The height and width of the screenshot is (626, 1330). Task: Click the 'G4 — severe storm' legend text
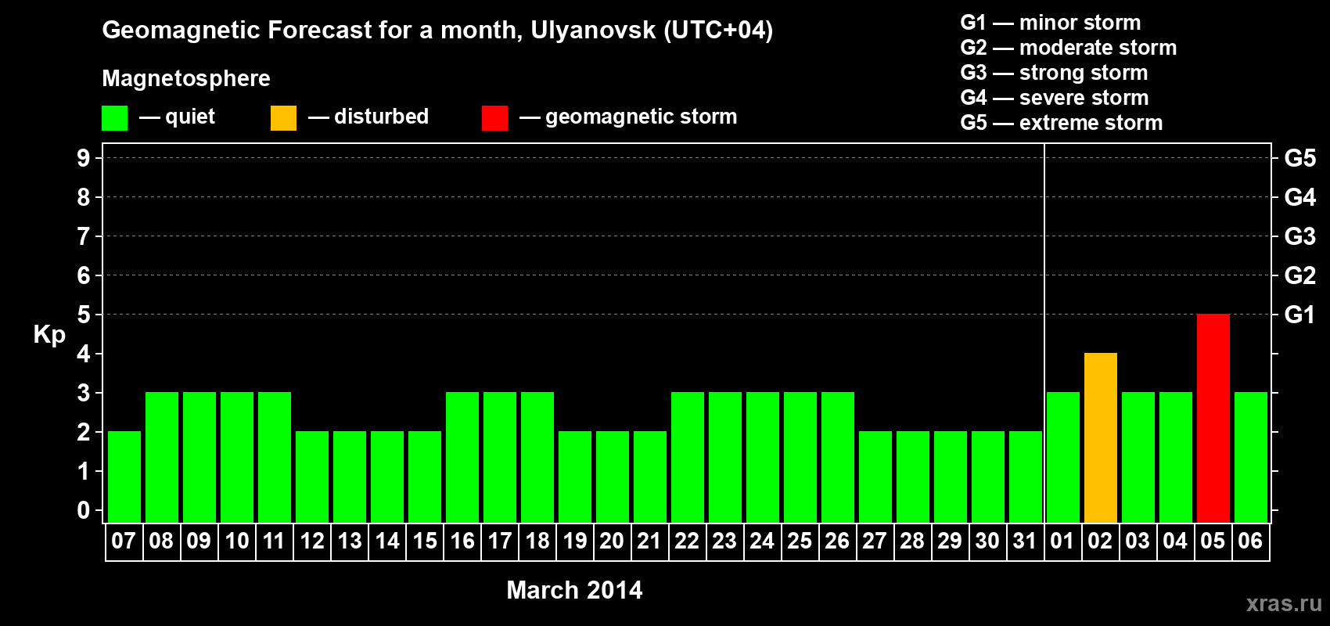point(1055,98)
